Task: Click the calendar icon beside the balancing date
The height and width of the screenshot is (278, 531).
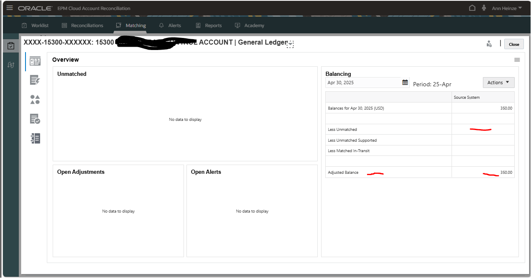Action: click(x=404, y=82)
